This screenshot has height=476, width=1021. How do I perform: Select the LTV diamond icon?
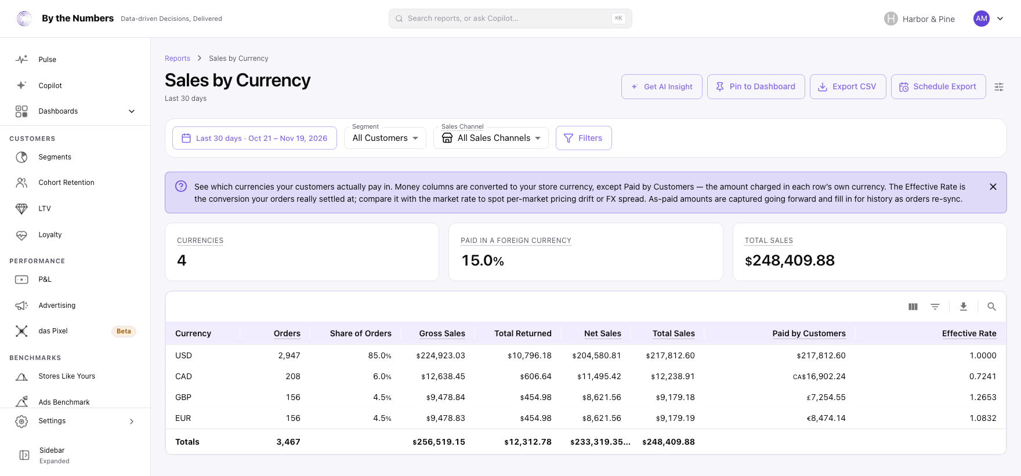tap(21, 209)
